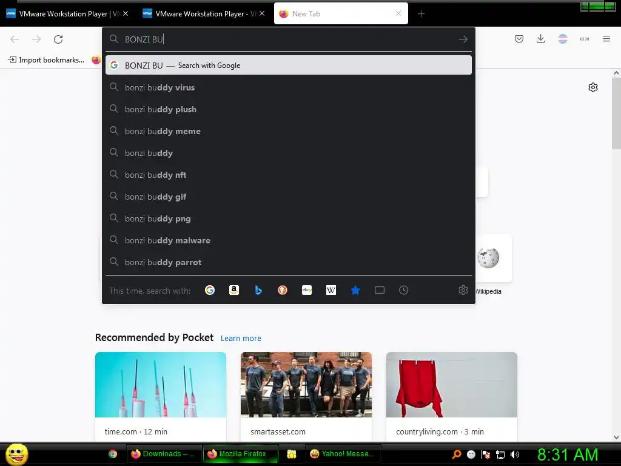This screenshot has width=621, height=466.
Task: Open the network tray icon
Action: click(500, 454)
